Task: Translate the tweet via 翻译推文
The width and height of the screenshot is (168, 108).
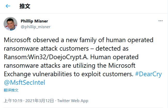Action: click(11, 90)
